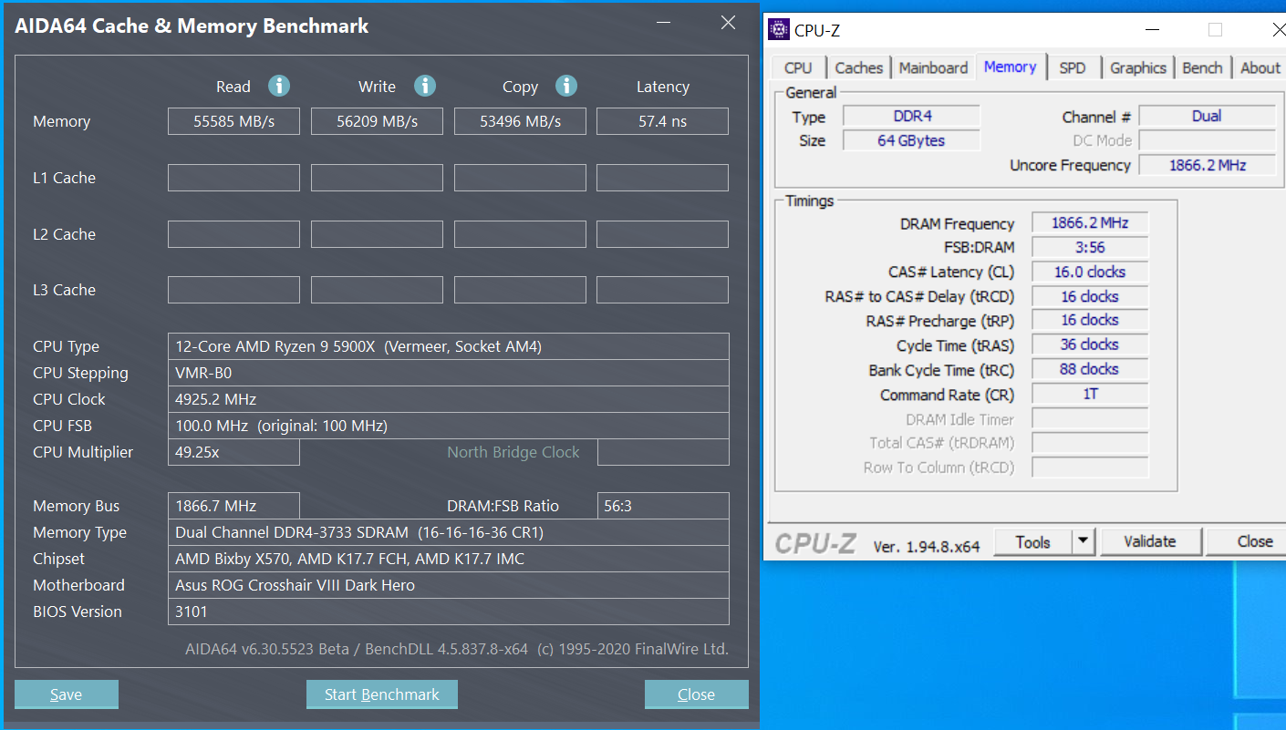Click the Save button in AIDA64

(x=67, y=694)
